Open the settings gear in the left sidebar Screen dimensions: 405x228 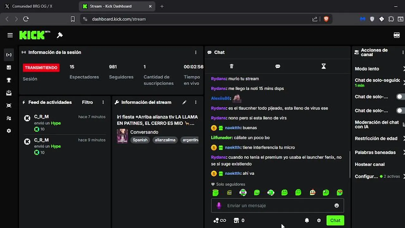9,131
